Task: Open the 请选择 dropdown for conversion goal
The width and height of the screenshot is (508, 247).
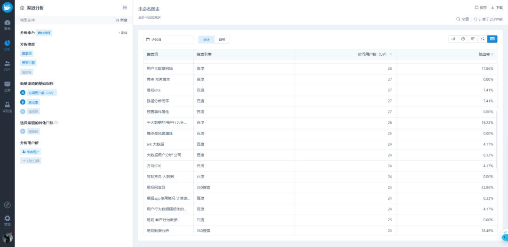Action: [x=33, y=131]
